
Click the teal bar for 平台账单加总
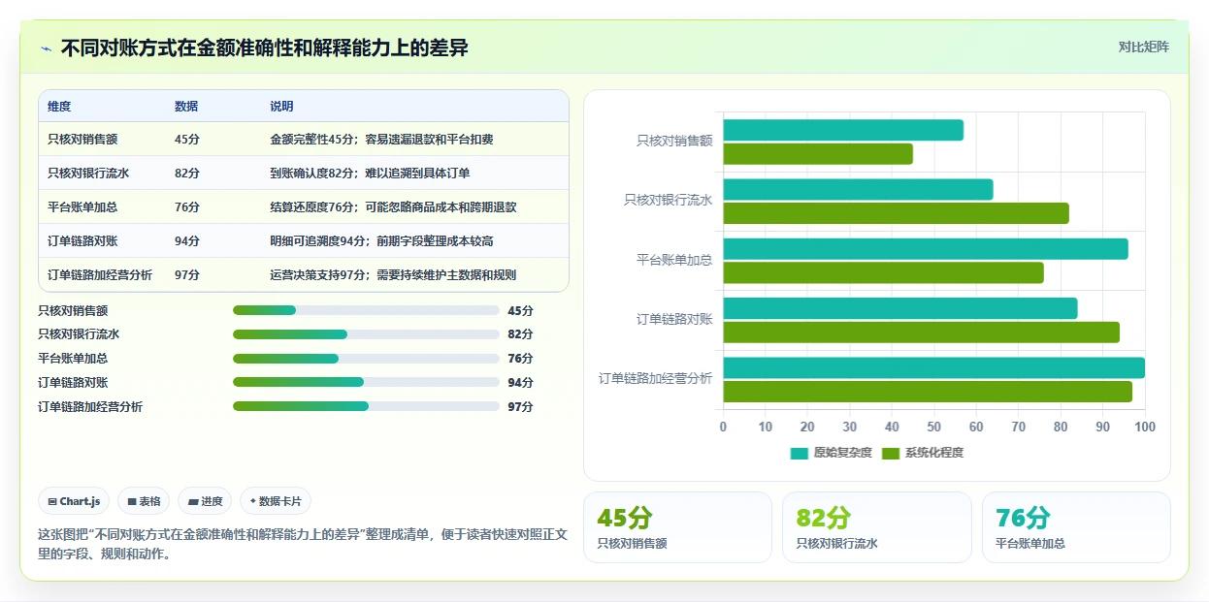pos(926,249)
